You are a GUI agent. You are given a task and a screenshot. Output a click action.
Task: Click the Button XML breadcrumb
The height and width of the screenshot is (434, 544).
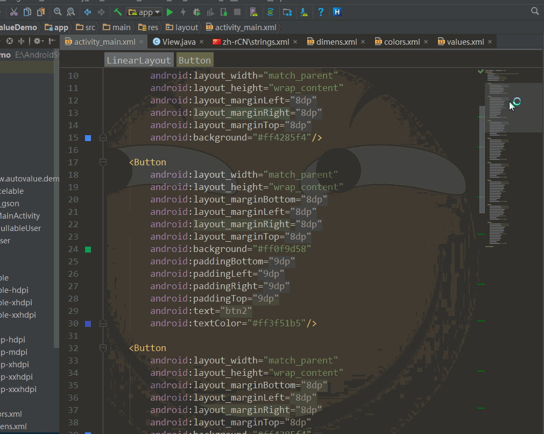195,60
